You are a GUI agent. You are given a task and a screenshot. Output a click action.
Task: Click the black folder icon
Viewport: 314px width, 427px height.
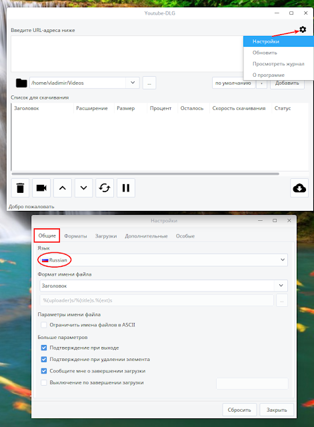point(21,83)
